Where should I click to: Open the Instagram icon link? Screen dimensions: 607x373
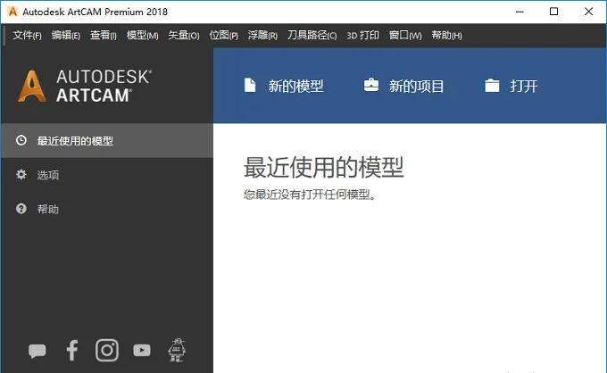pos(107,350)
